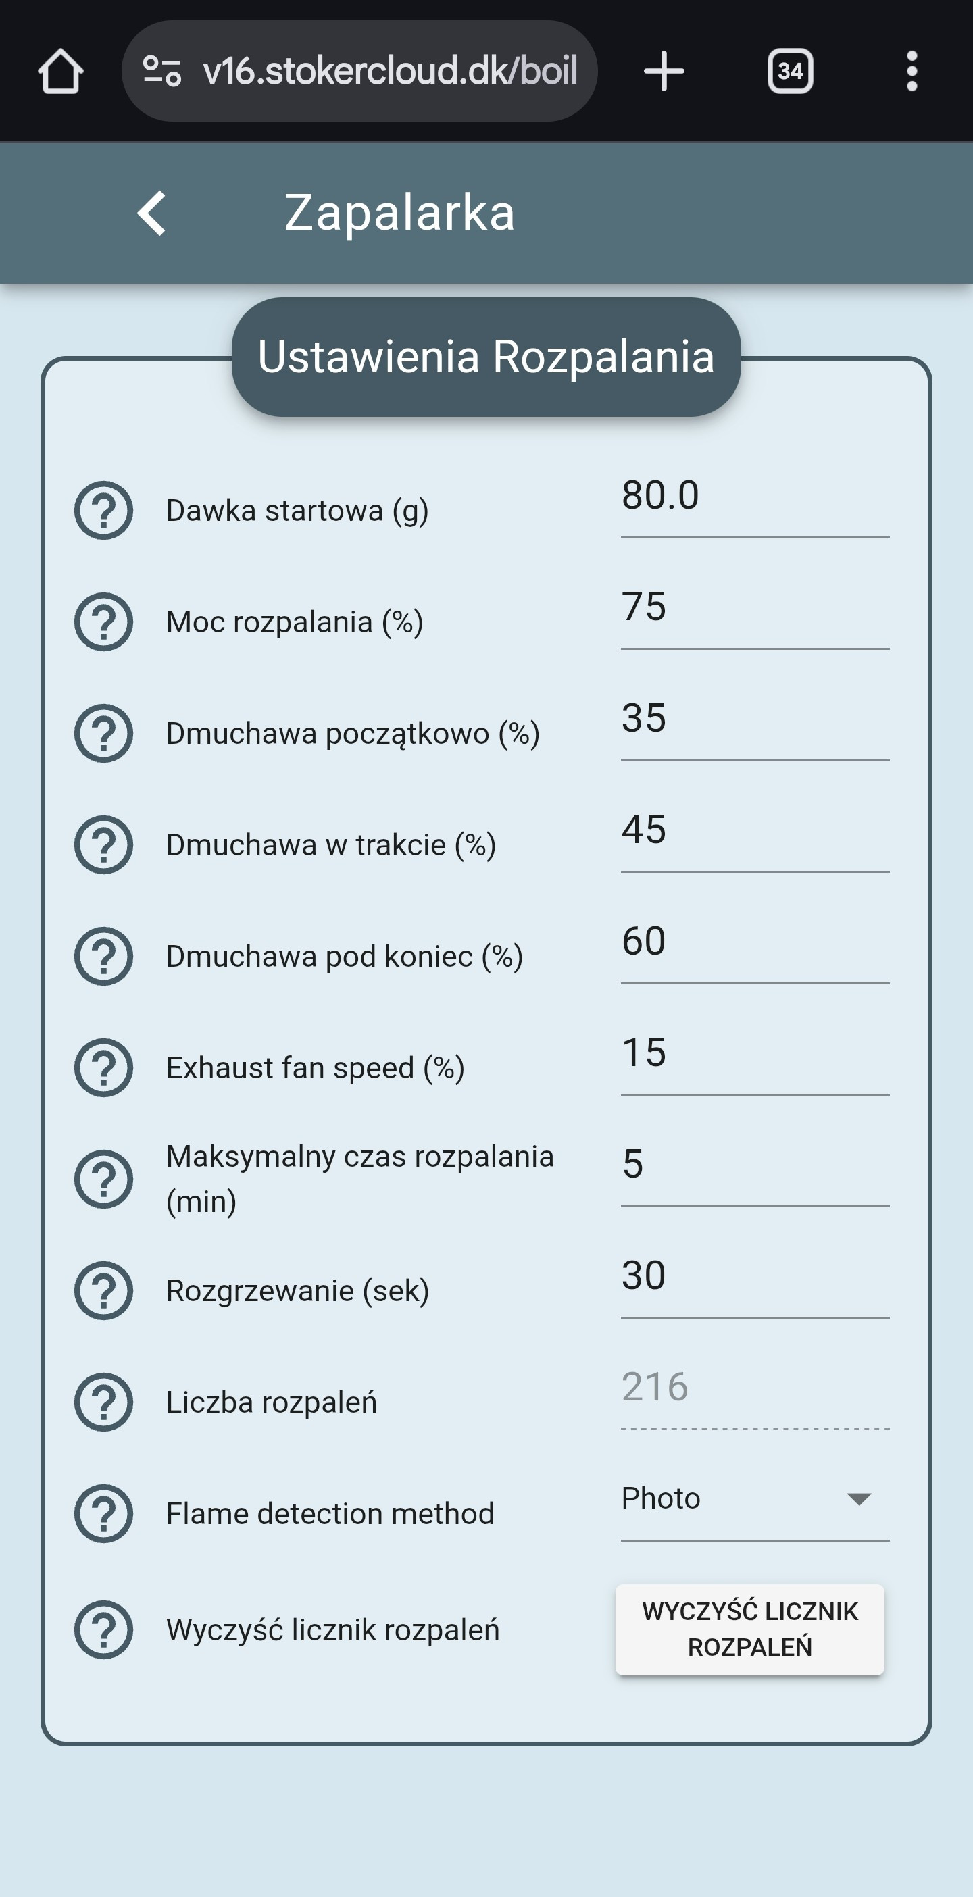The image size is (973, 1897).
Task: Open help for Liczba rozpaleń
Action: (x=104, y=1401)
